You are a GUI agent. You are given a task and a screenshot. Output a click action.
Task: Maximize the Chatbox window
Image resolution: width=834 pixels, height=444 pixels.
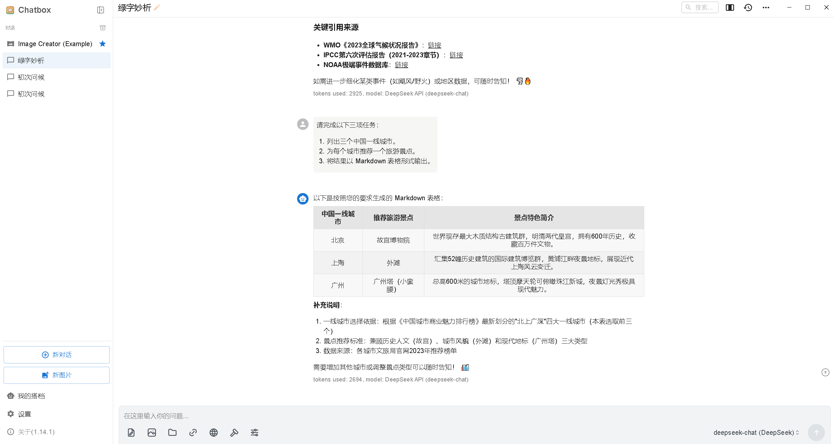pos(807,8)
